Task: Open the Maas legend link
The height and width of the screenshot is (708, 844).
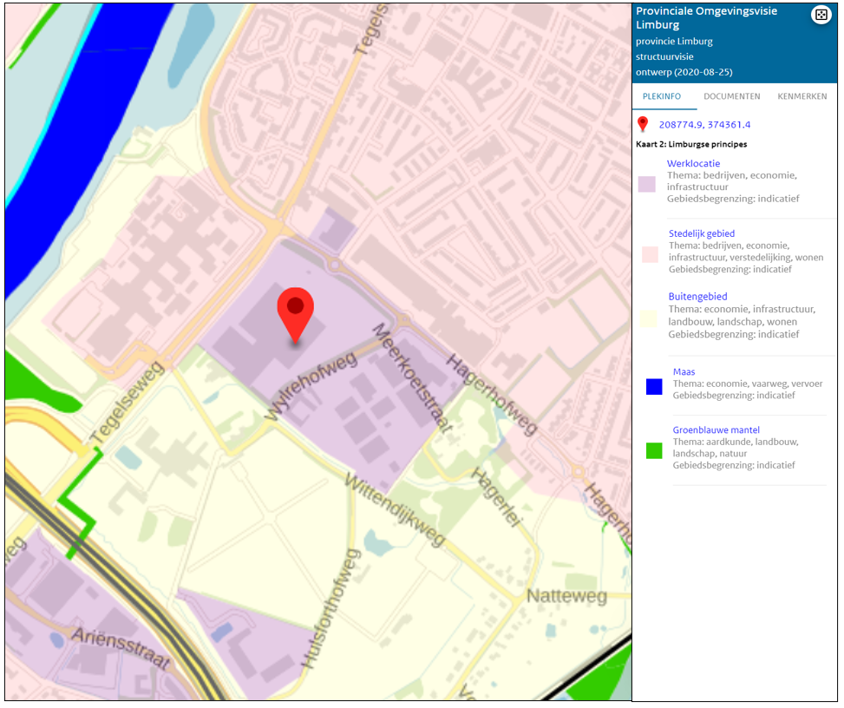Action: pos(684,371)
